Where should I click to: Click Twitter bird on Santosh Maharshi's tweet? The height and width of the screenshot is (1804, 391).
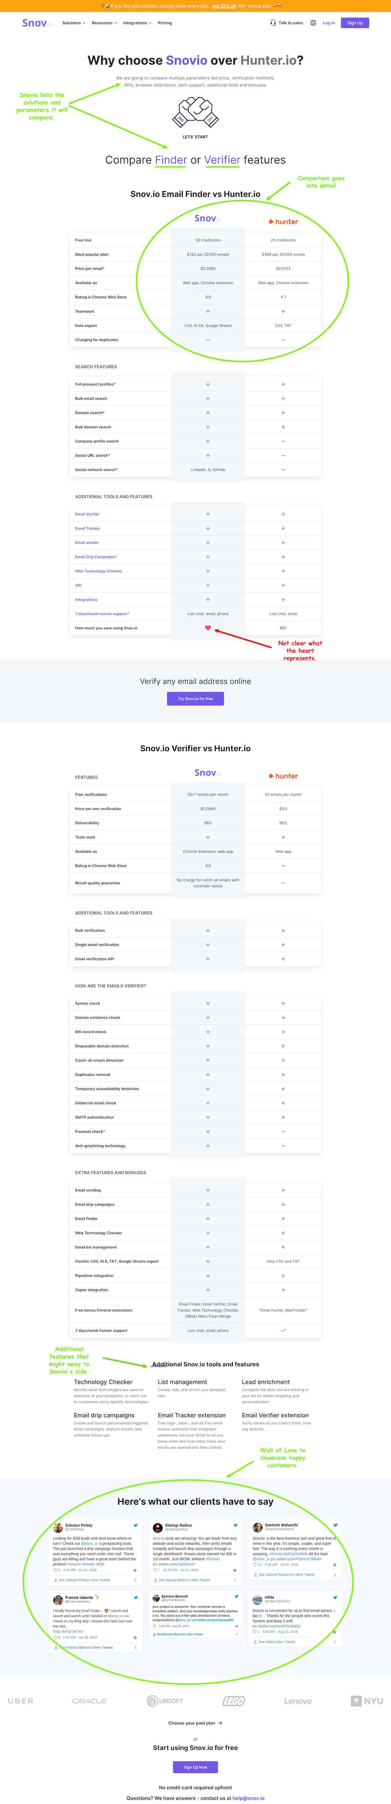tap(335, 1525)
